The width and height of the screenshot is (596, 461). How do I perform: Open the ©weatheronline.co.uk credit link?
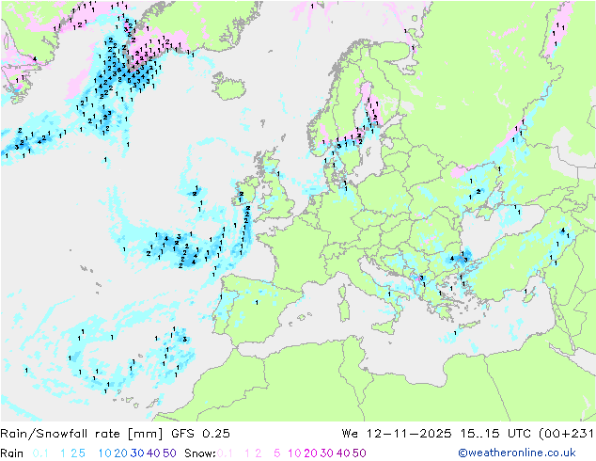pyautogui.click(x=517, y=453)
